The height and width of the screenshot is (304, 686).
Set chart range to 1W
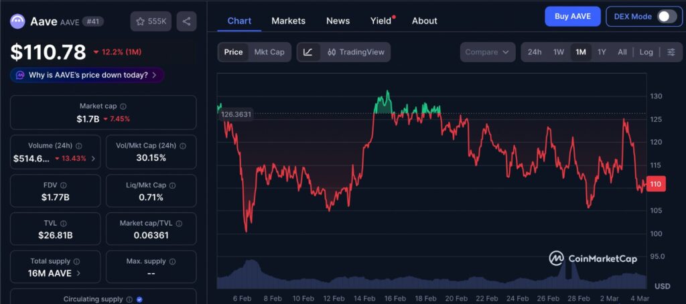click(558, 52)
